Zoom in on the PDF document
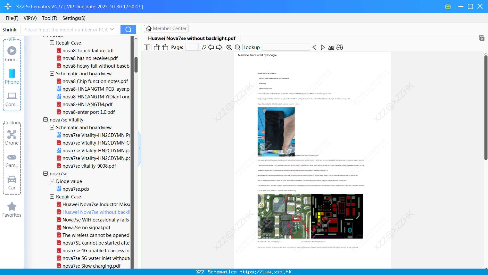This screenshot has height=275, width=488. pyautogui.click(x=229, y=47)
